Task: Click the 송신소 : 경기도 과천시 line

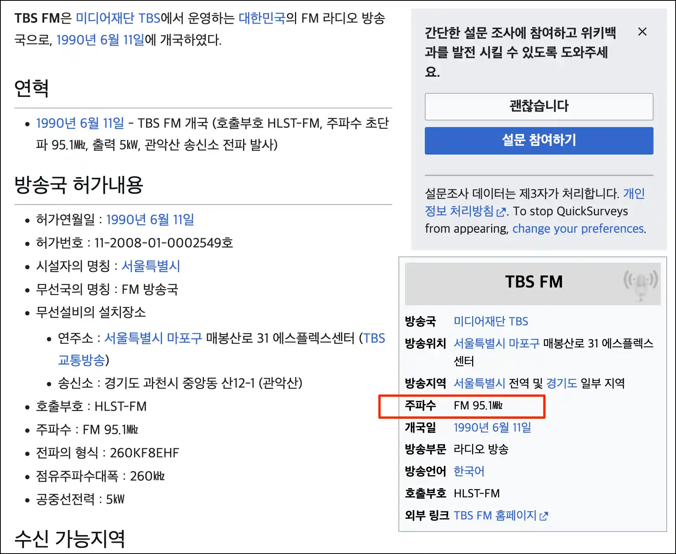Action: click(x=180, y=383)
